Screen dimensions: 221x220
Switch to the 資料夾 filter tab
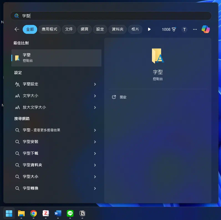pos(118,29)
